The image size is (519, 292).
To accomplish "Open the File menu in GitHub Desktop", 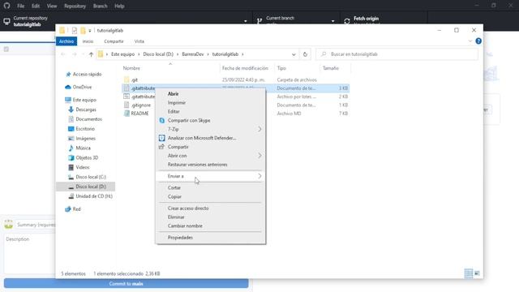I will point(20,6).
